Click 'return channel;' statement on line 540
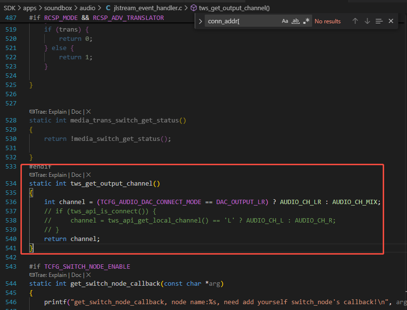Screen dimensions: 407x310 coord(72,239)
